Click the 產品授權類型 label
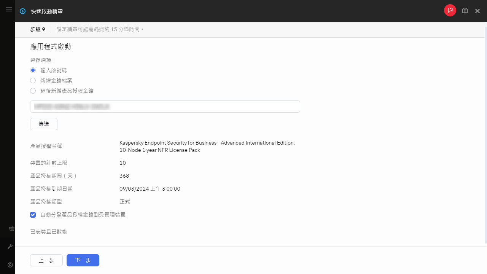487x274 pixels. (46, 202)
